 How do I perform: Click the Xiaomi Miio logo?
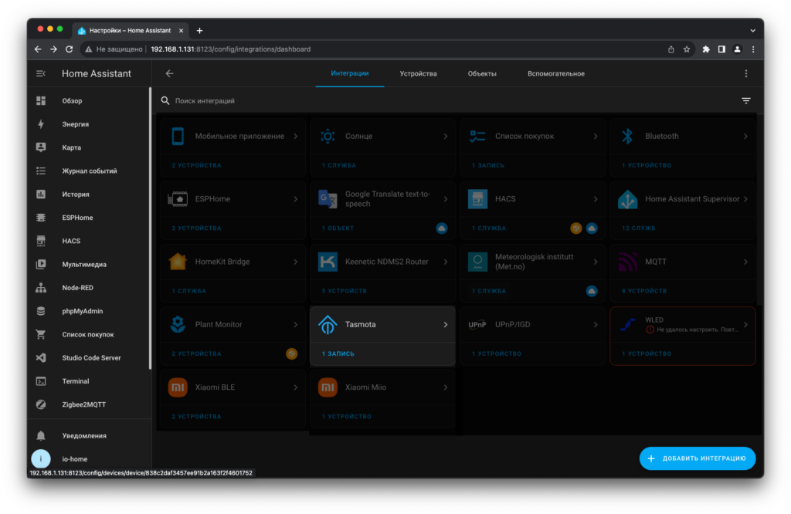pyautogui.click(x=328, y=387)
